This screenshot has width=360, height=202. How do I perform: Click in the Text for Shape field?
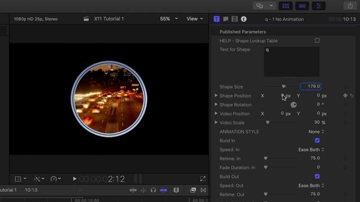tap(291, 62)
